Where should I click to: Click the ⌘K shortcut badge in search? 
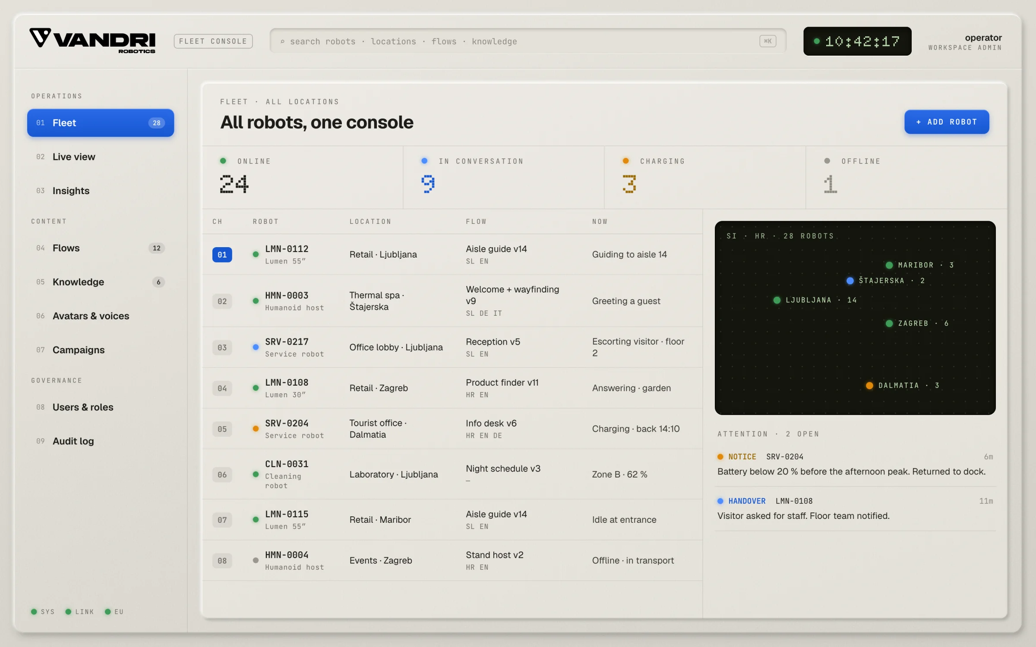coord(768,41)
